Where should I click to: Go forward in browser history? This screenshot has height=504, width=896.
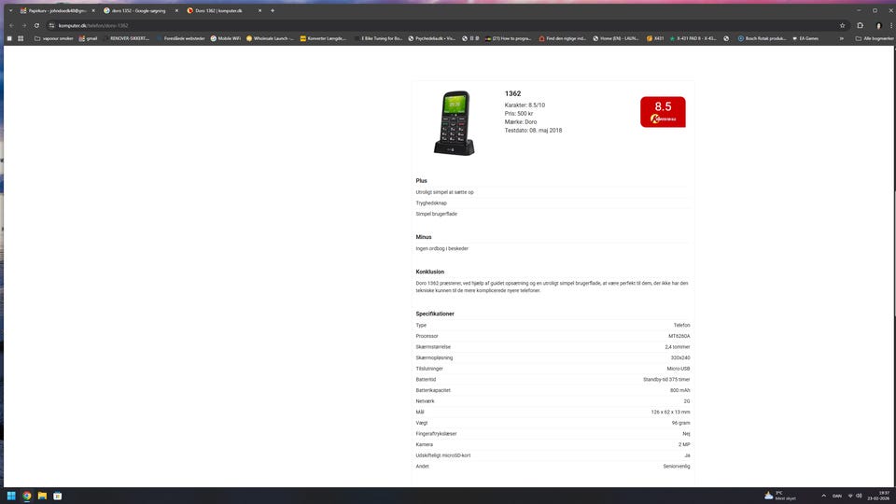[24, 26]
